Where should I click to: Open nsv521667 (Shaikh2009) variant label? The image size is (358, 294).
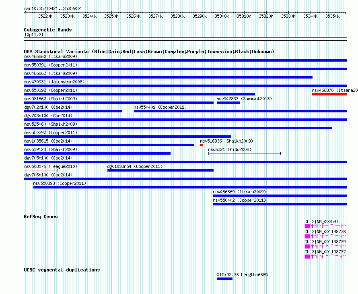[x=51, y=99]
